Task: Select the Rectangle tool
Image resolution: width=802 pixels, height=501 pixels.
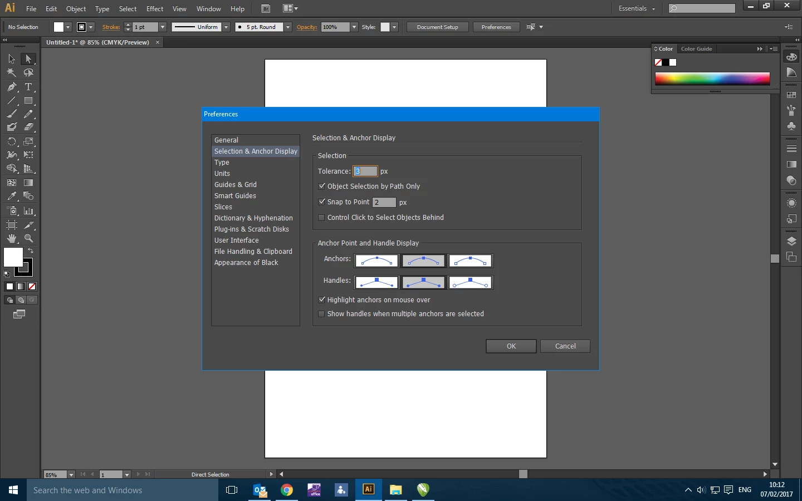Action: [28, 101]
